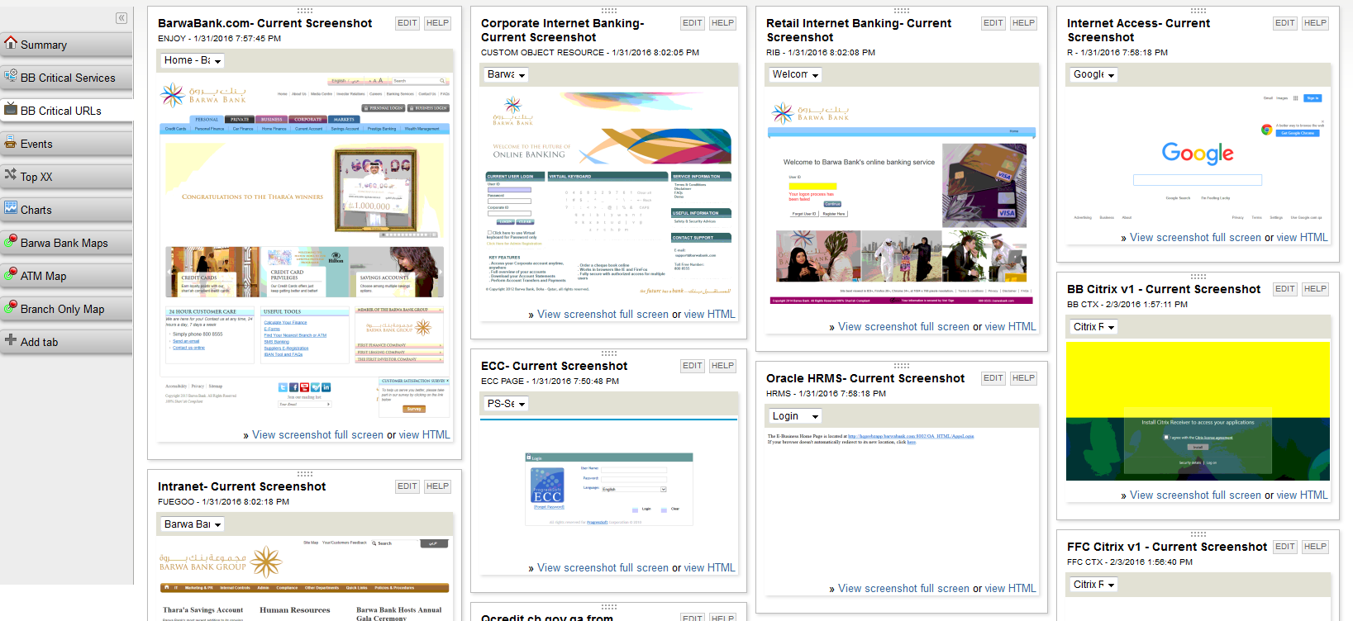
Task: Edit the Intranet Current Screenshot widget
Action: point(407,486)
